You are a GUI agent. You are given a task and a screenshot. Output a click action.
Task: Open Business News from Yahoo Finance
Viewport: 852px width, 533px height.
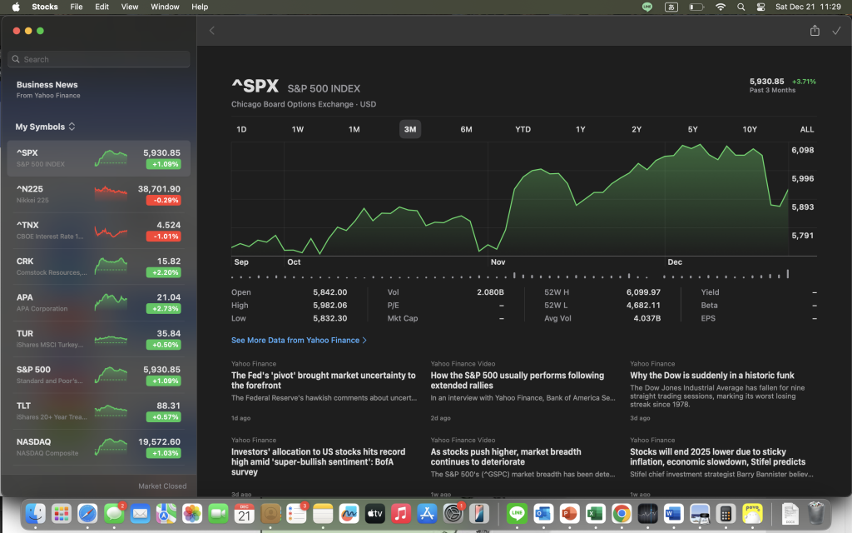(47, 89)
